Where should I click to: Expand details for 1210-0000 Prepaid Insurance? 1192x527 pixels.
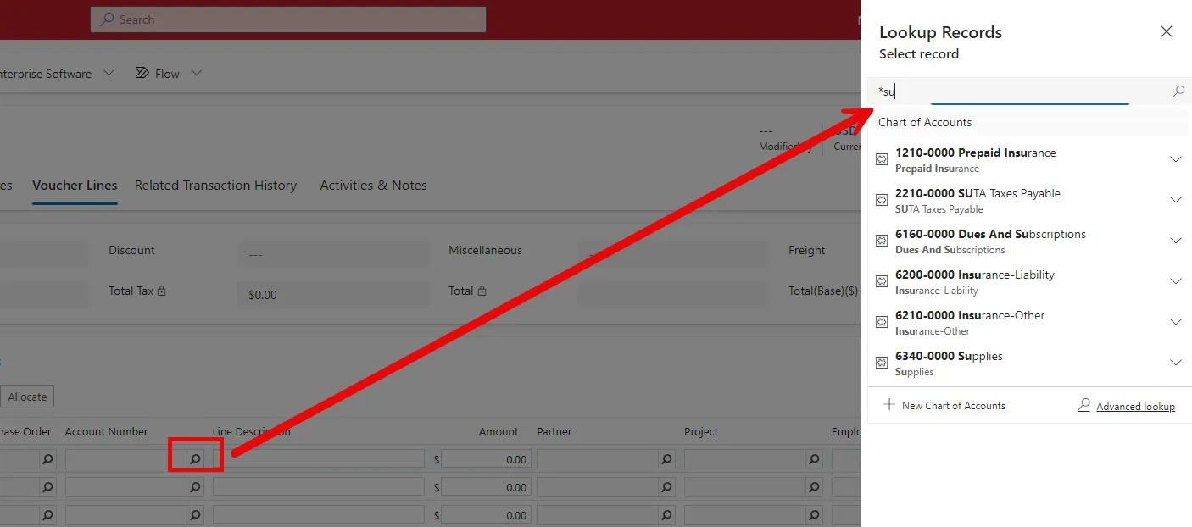pyautogui.click(x=1176, y=159)
